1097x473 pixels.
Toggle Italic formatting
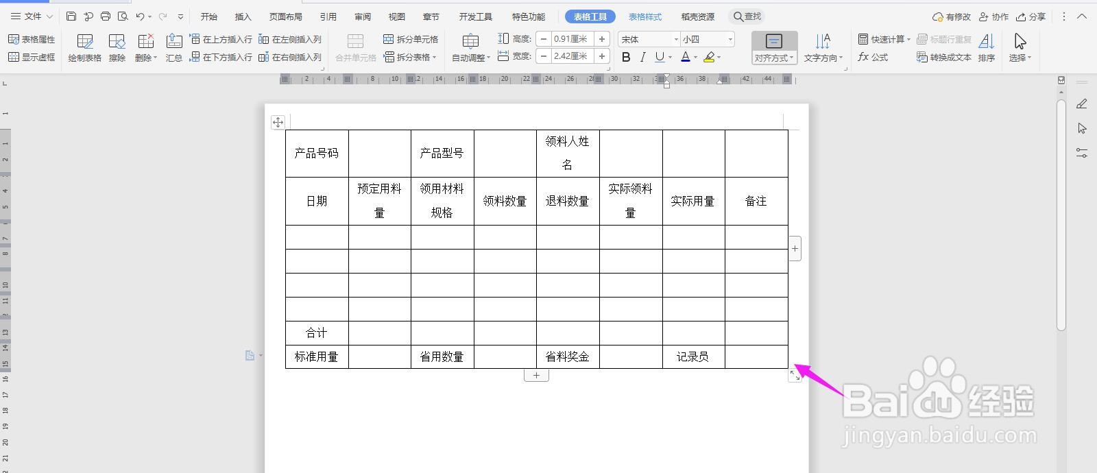click(642, 58)
